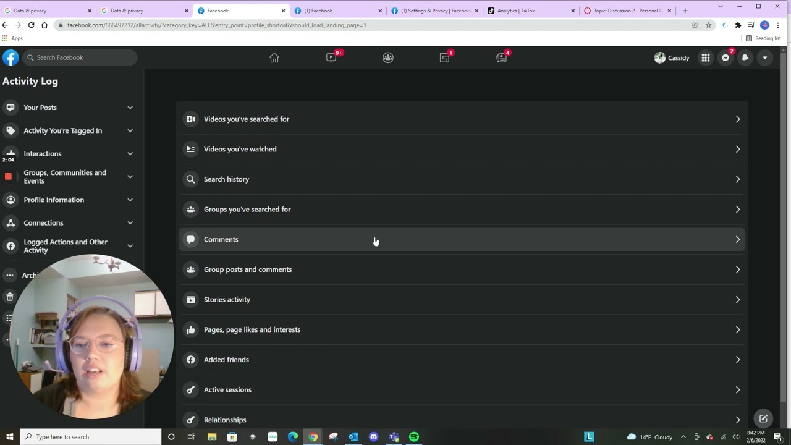Open Group posts and comments
Viewport: 791px width, 445px height.
462,269
